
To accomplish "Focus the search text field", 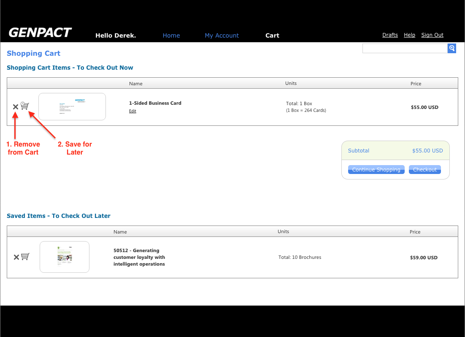I will point(405,49).
